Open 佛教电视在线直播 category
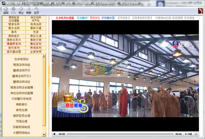 click(x=14, y=19)
